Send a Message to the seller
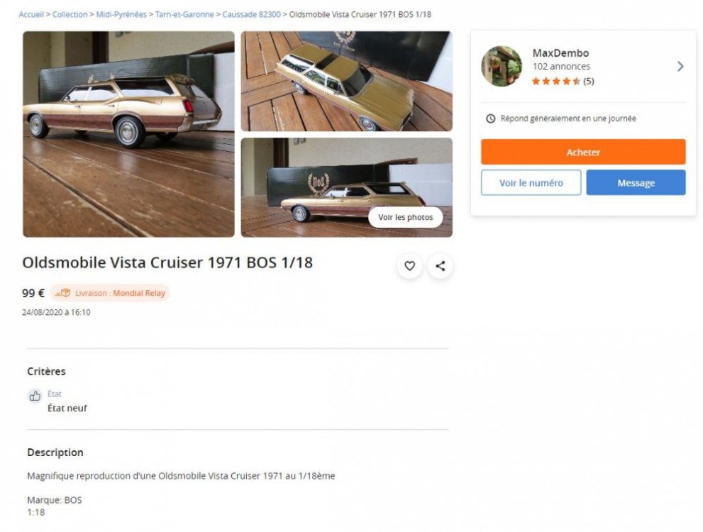The image size is (703, 532). [636, 182]
